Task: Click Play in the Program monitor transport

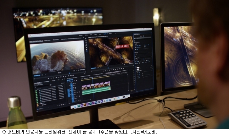Action: pyautogui.click(x=110, y=70)
